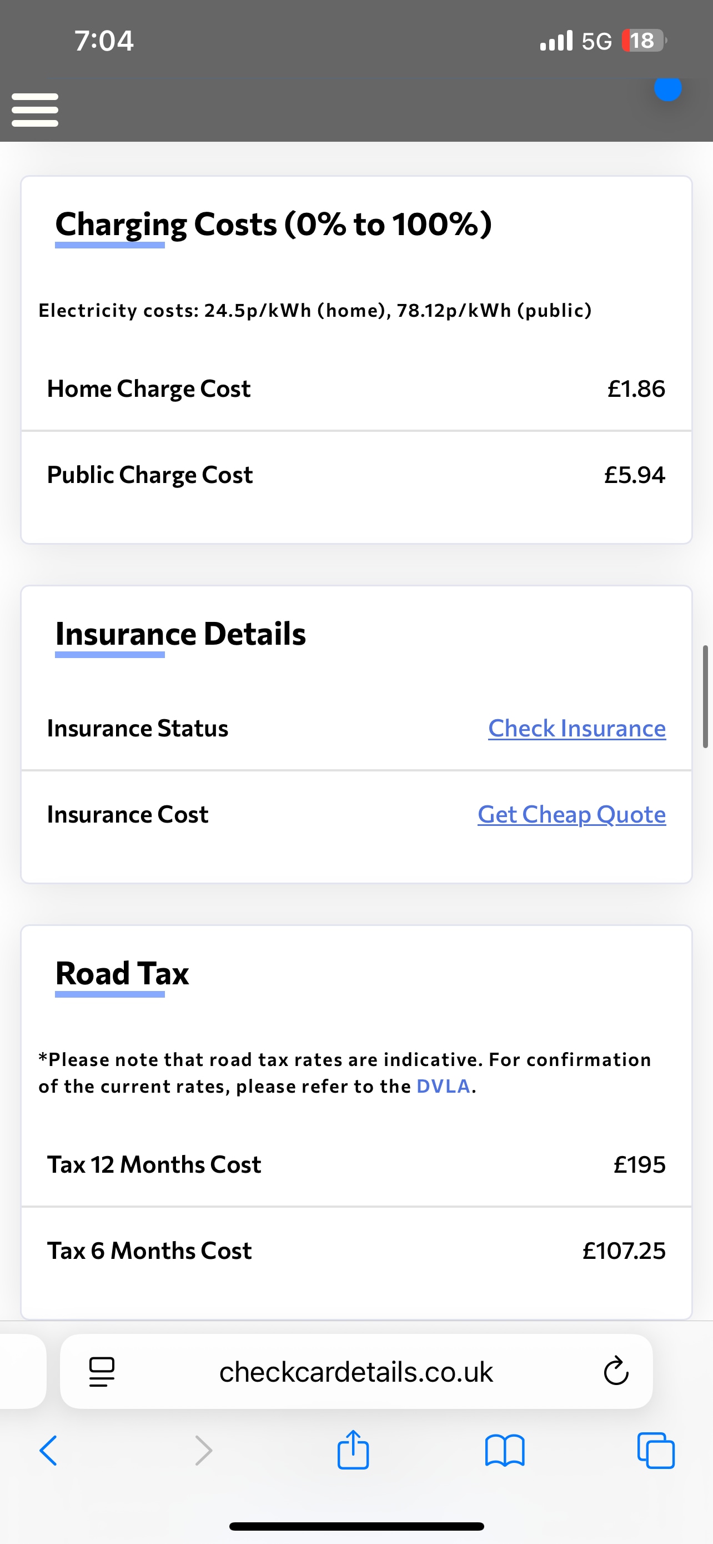Tap the blue circle floating button
This screenshot has height=1544, width=713.
668,89
